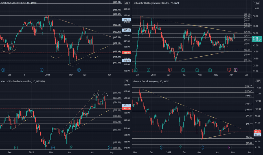Screen dimensions: 263x155
Task: Click JinkoSolar red earnings marker above Apr 2021
Action: point(170,70)
